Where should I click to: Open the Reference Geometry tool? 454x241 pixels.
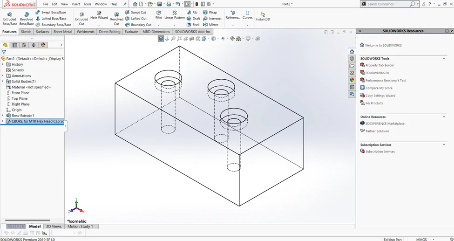coord(233,15)
